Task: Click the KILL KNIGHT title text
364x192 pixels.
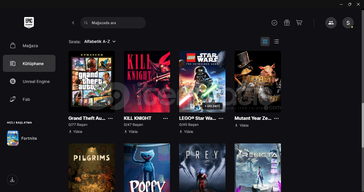Action: (x=138, y=118)
